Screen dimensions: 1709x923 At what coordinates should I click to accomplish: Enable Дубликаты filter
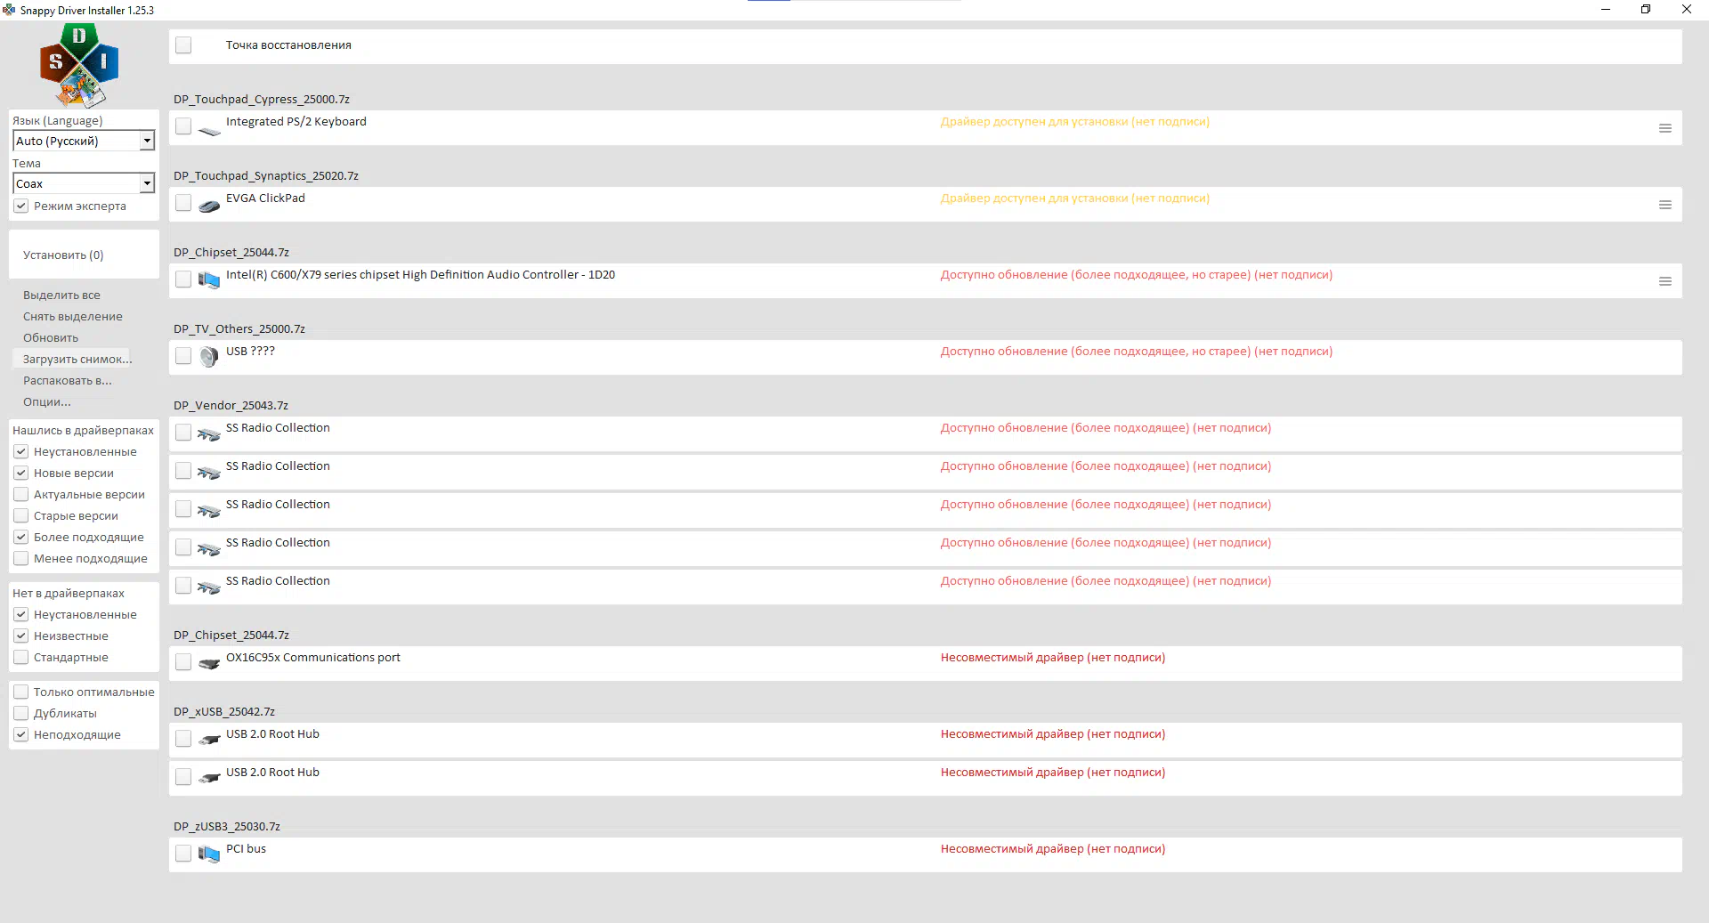tap(21, 713)
